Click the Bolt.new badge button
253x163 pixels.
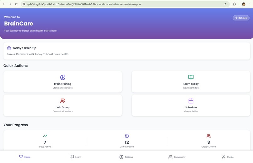(241, 18)
